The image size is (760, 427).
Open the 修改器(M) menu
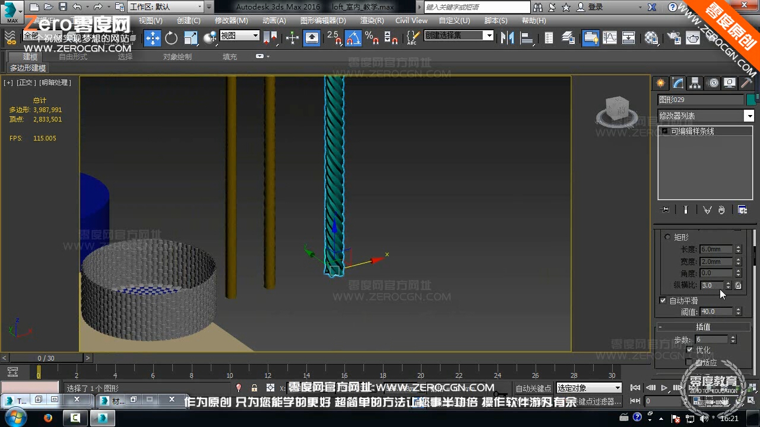tap(232, 20)
